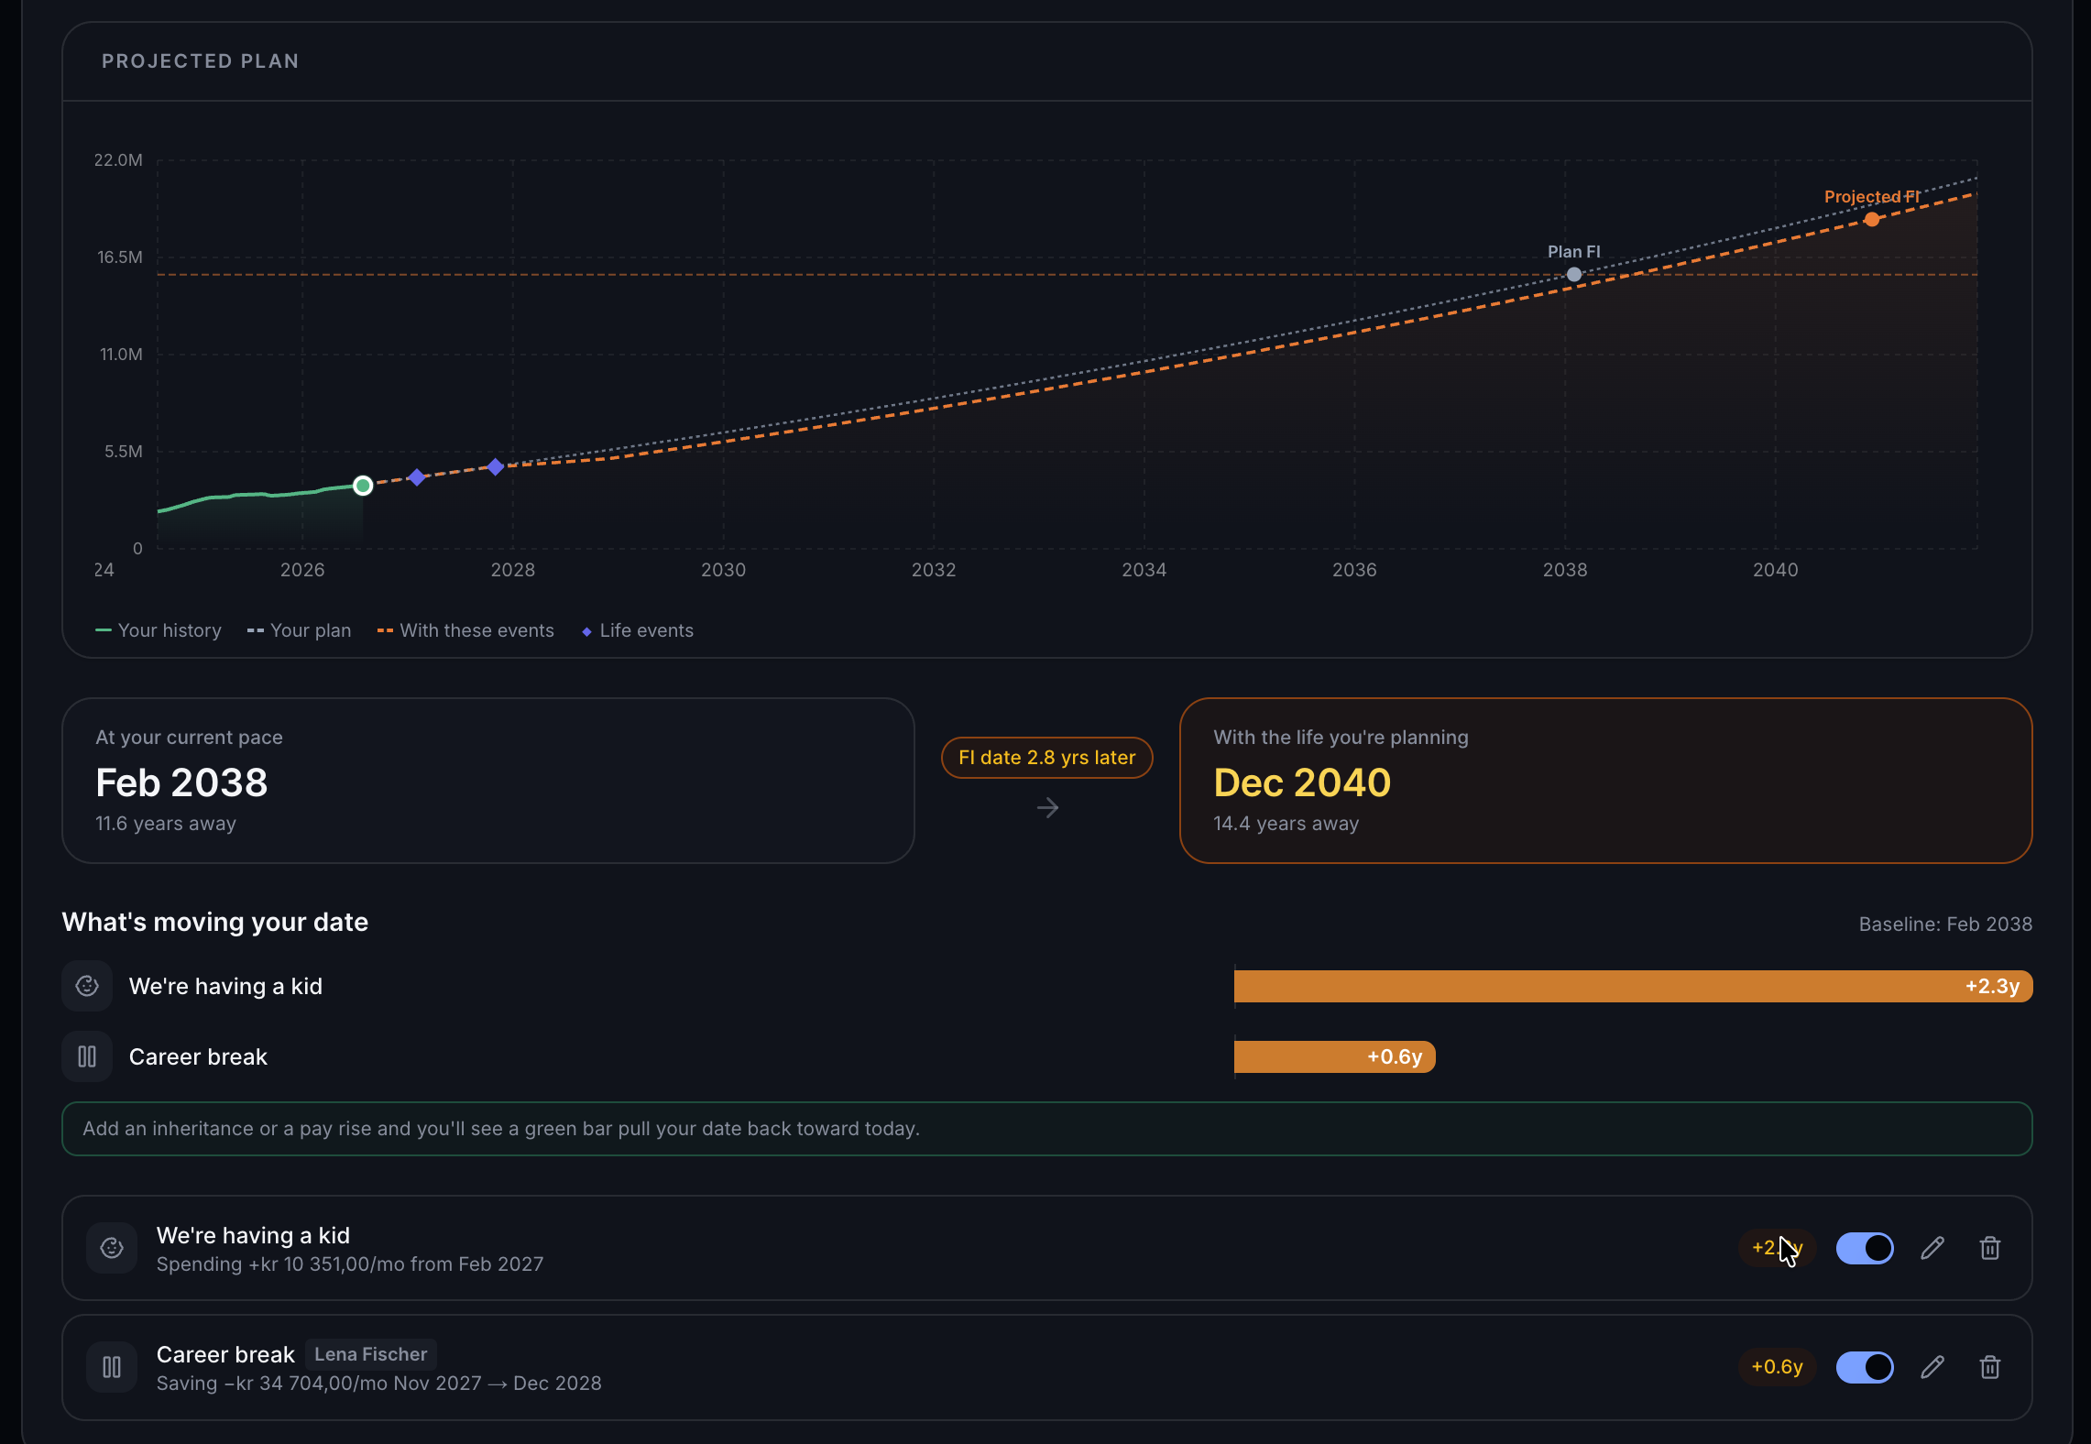Click baby icon in What's moving your date list
2091x1444 pixels.
coord(87,986)
